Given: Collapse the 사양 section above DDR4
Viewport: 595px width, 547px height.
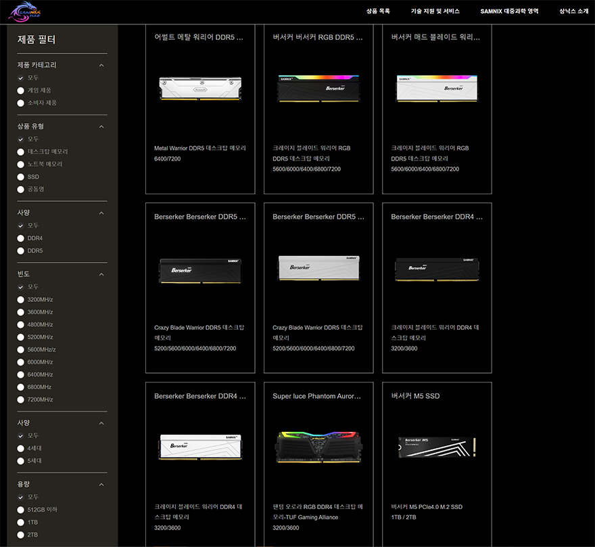Looking at the screenshot, I should (x=101, y=213).
